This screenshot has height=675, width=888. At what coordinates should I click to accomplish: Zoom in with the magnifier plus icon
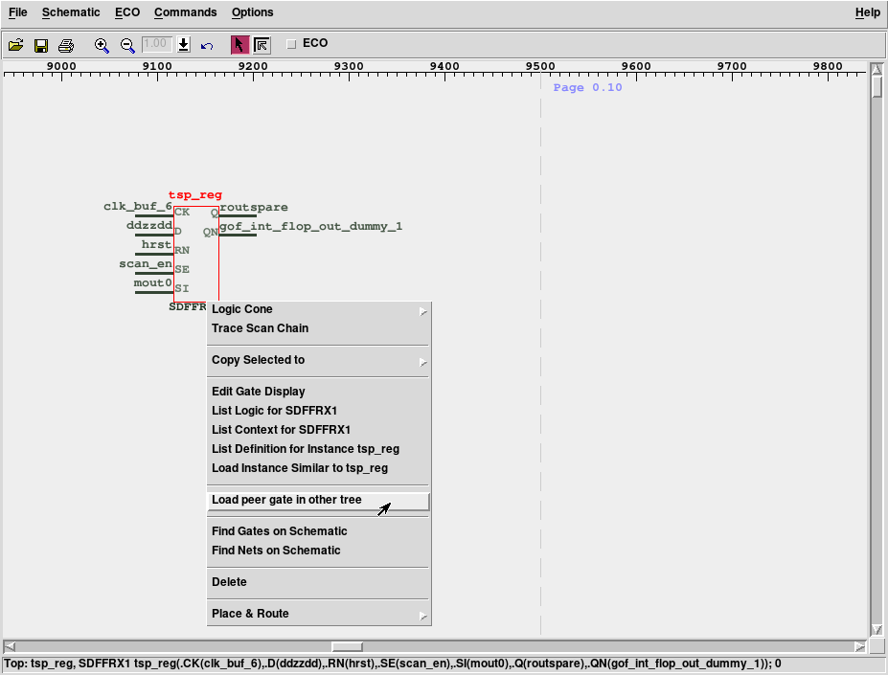pyautogui.click(x=102, y=45)
